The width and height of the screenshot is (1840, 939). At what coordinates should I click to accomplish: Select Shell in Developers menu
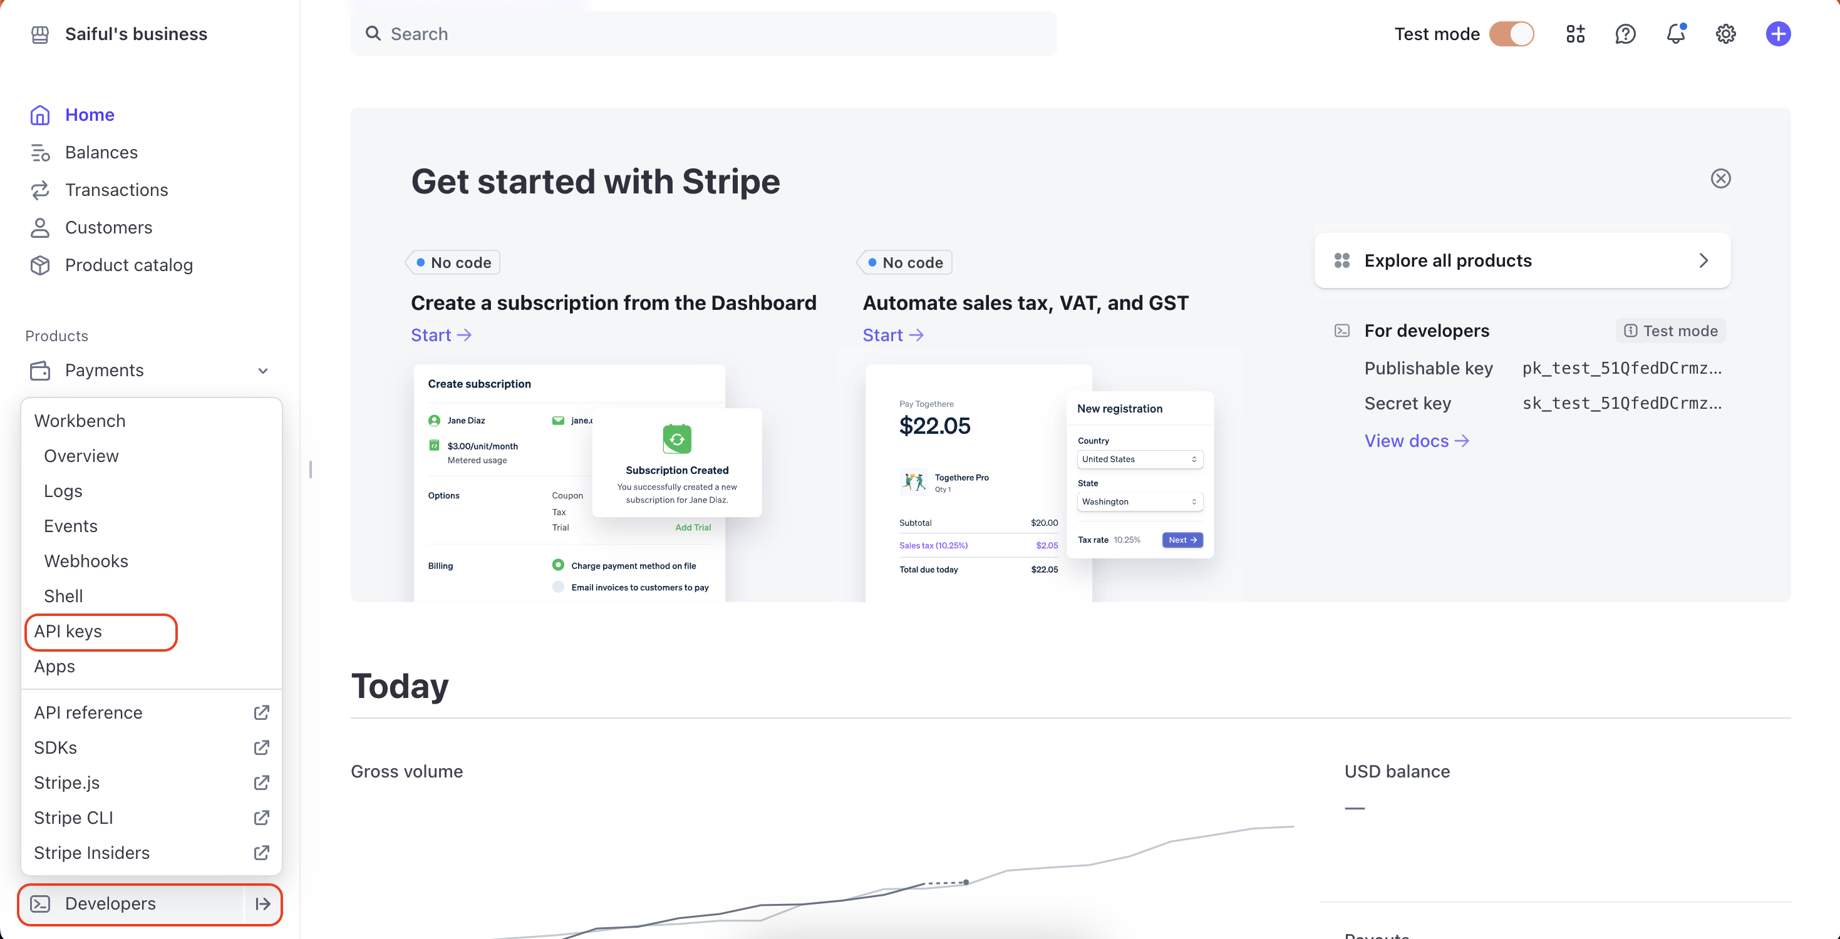tap(63, 595)
